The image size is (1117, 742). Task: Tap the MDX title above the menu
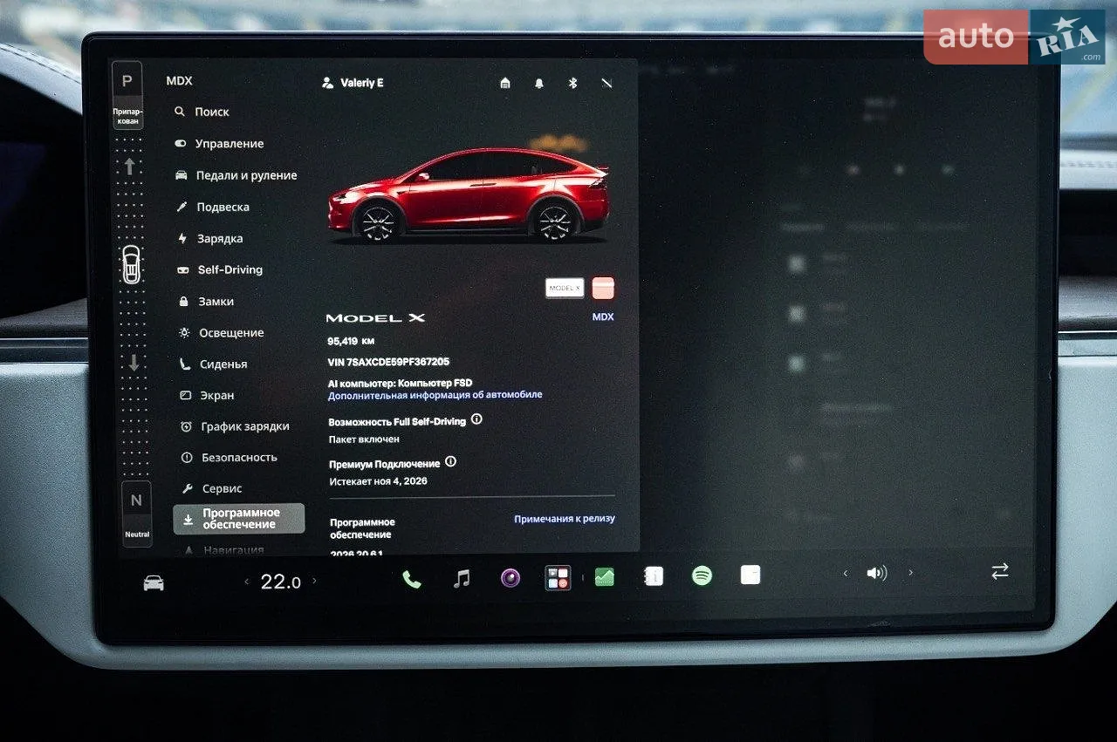(x=179, y=81)
